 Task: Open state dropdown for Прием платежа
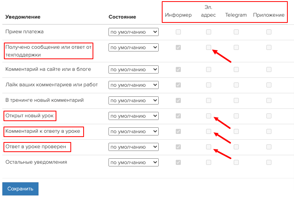pos(133,32)
